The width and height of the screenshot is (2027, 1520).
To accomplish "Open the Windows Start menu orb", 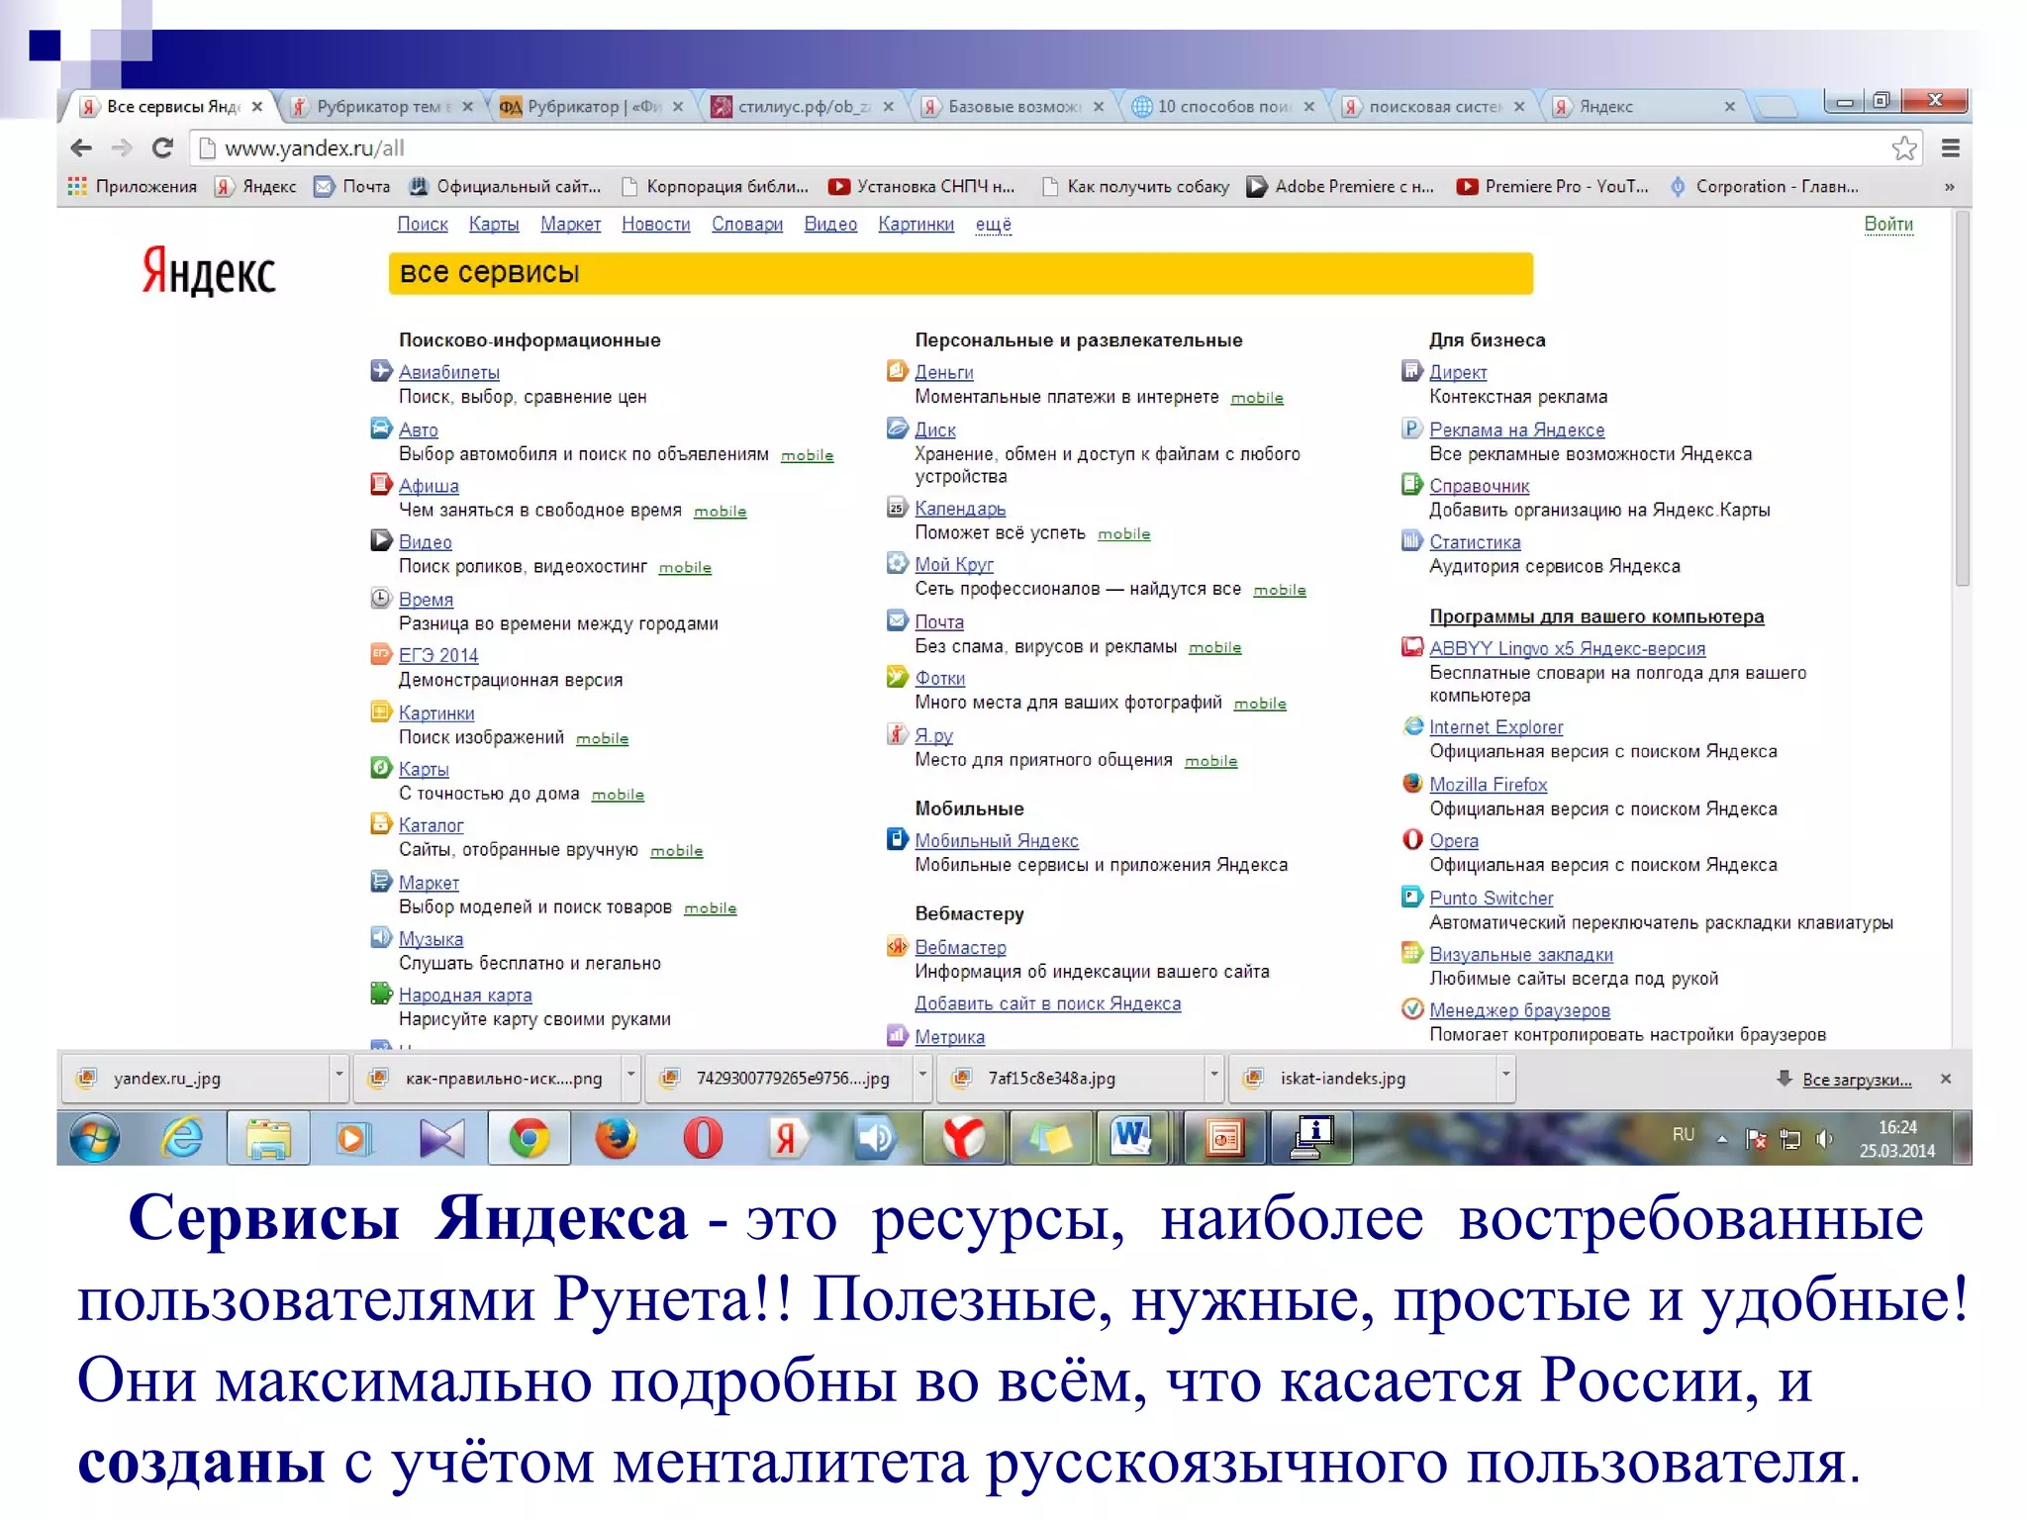I will pyautogui.click(x=95, y=1138).
